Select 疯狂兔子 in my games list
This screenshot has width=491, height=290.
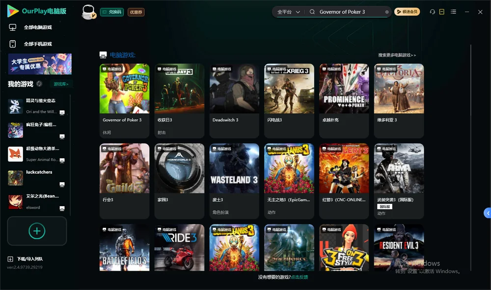pos(37,130)
